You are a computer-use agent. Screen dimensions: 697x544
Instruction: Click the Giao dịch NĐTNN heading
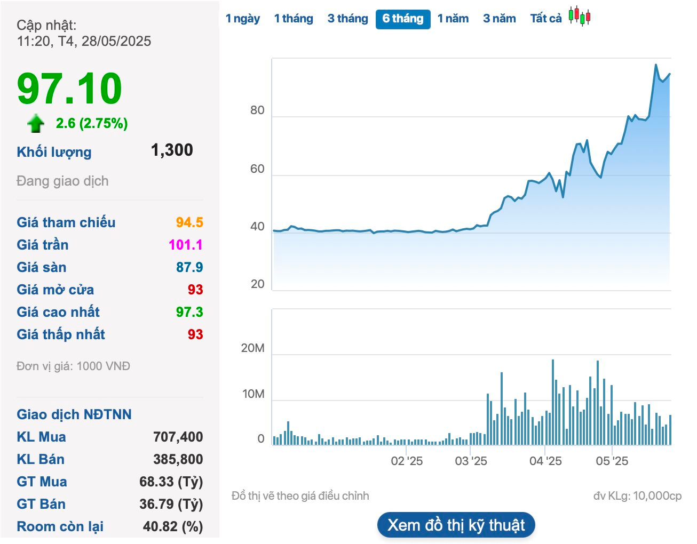[74, 414]
